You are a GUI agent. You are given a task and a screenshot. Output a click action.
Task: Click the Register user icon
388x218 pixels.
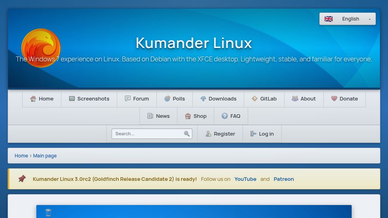click(x=209, y=134)
